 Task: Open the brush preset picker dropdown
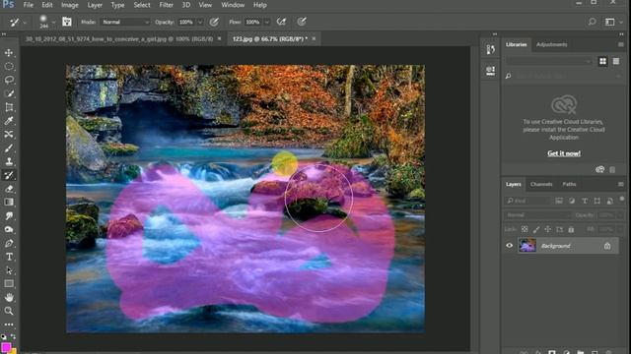53,23
